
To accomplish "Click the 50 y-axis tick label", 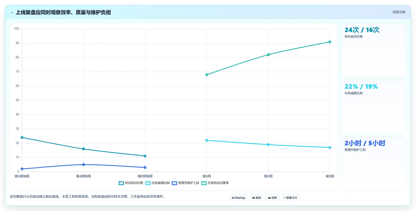I will 17,100.
